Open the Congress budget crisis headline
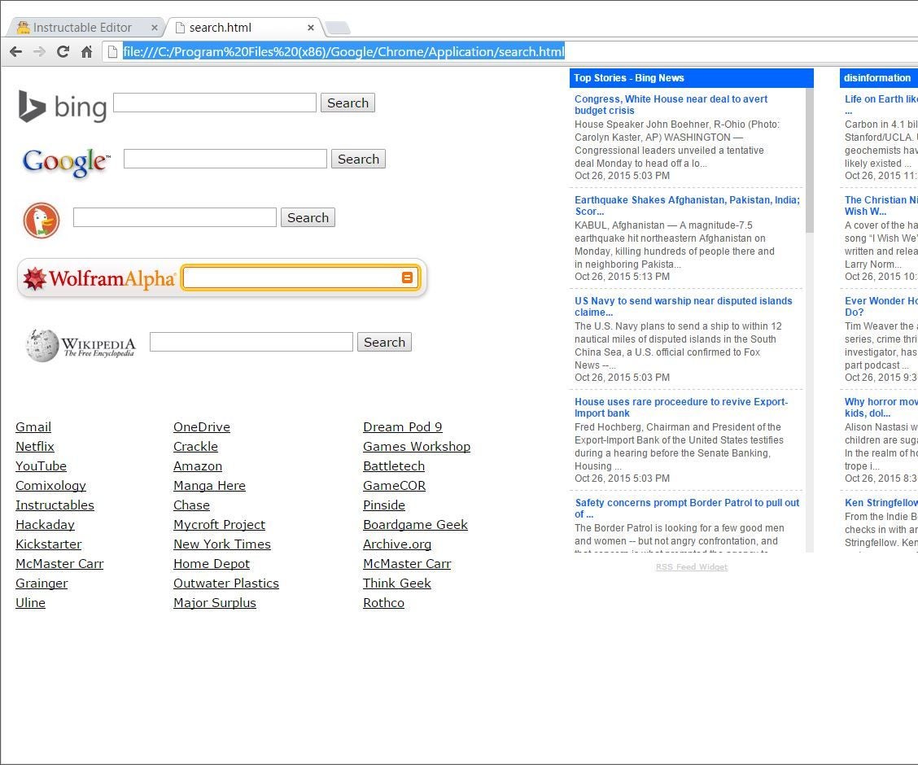The width and height of the screenshot is (918, 765). tap(671, 104)
